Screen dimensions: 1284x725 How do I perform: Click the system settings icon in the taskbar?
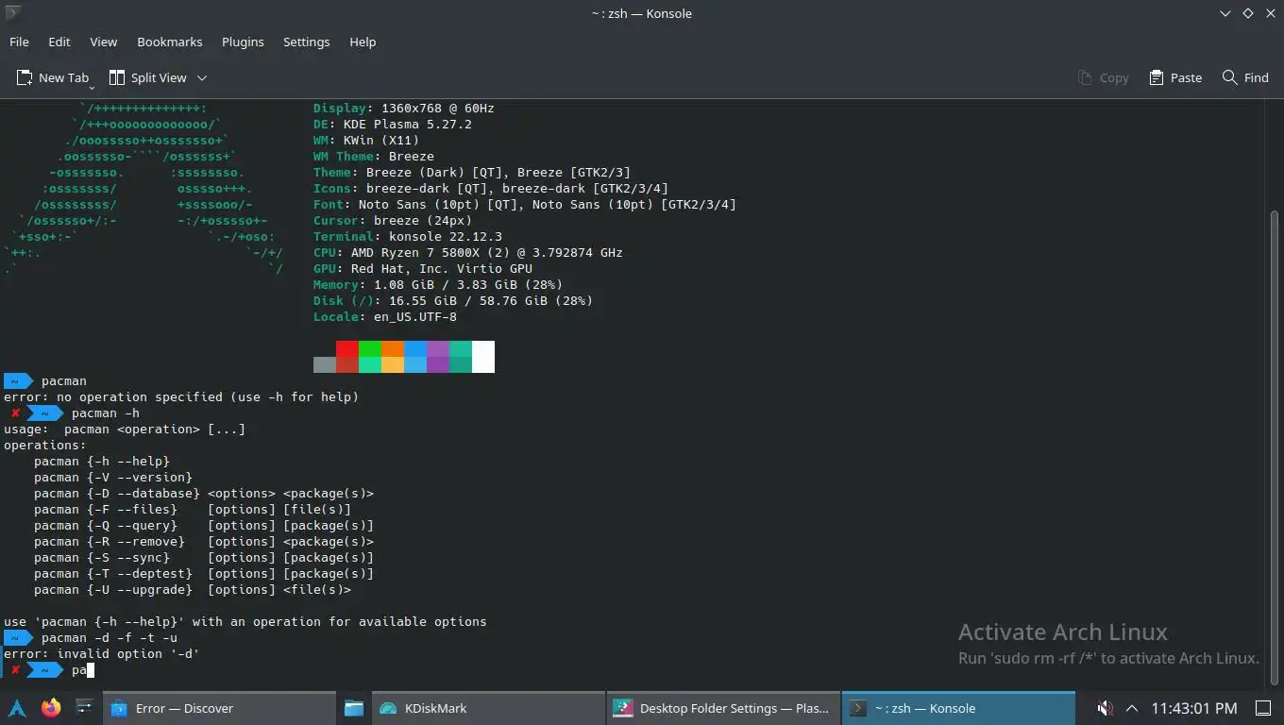coord(84,708)
